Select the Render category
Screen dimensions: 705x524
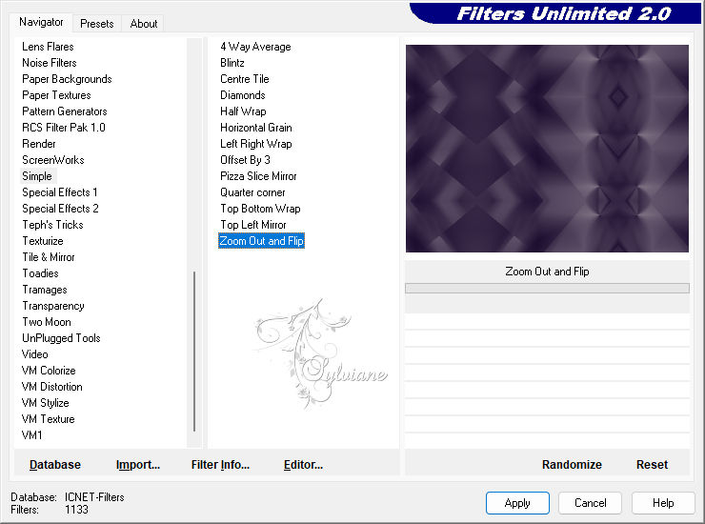point(39,144)
